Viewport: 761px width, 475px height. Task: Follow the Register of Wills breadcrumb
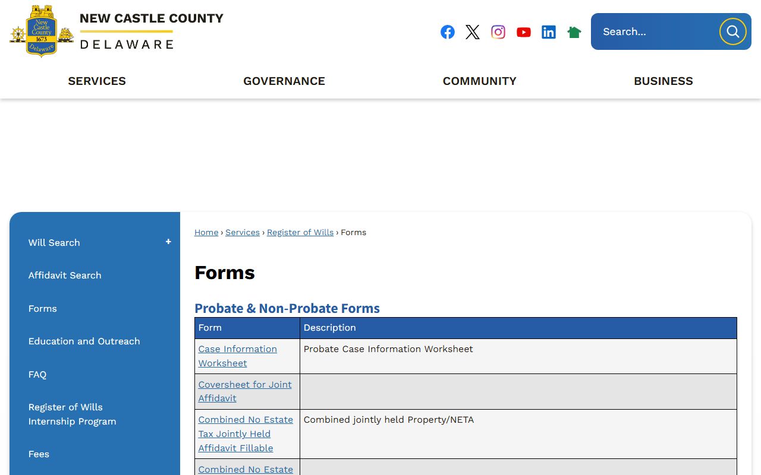tap(300, 232)
